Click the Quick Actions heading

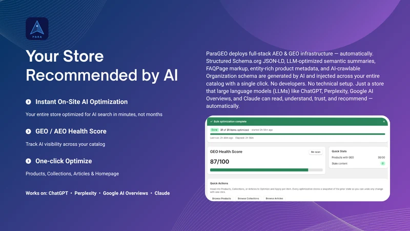click(x=219, y=183)
